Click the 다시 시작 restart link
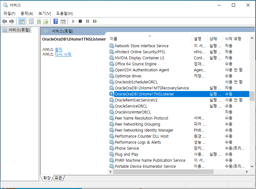Screen dimensions: 256x189 point(63,54)
